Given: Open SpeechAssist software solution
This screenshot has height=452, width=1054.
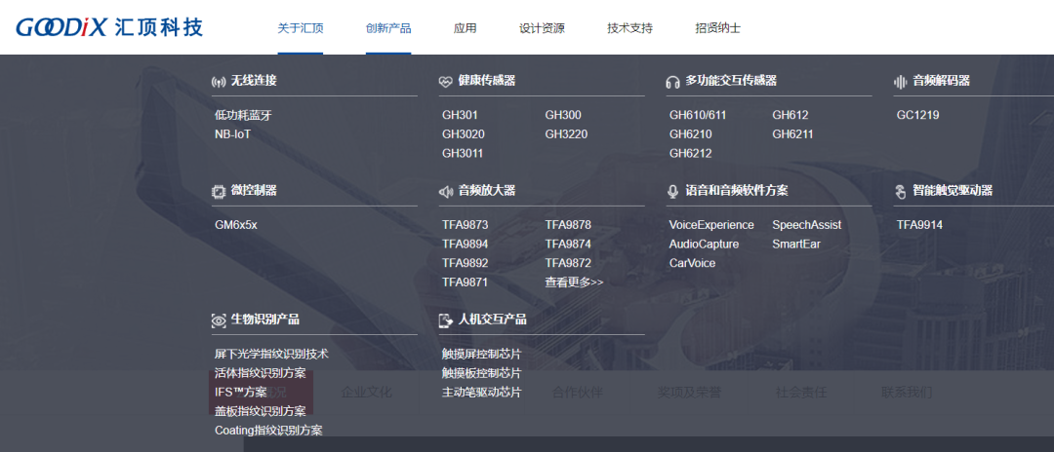Looking at the screenshot, I should point(807,225).
